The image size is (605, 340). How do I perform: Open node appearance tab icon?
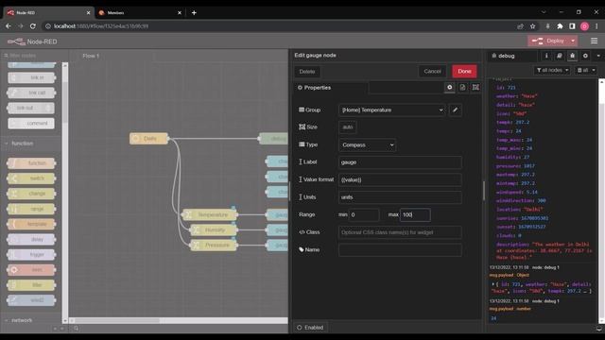[x=475, y=88]
